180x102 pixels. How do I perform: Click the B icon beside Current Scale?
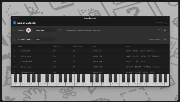coord(14,40)
